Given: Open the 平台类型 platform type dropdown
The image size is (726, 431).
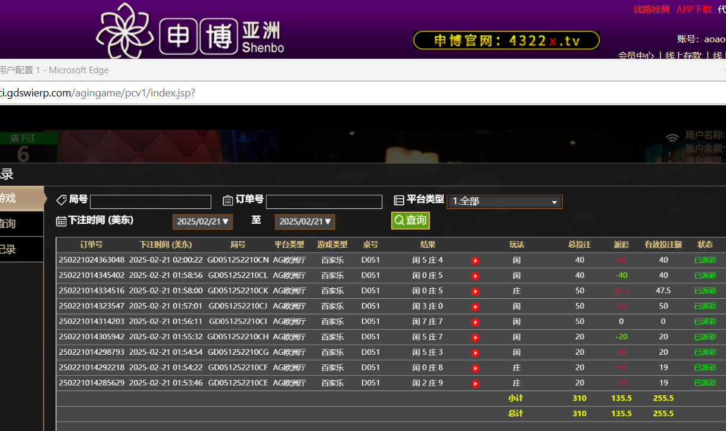Looking at the screenshot, I should tap(504, 202).
